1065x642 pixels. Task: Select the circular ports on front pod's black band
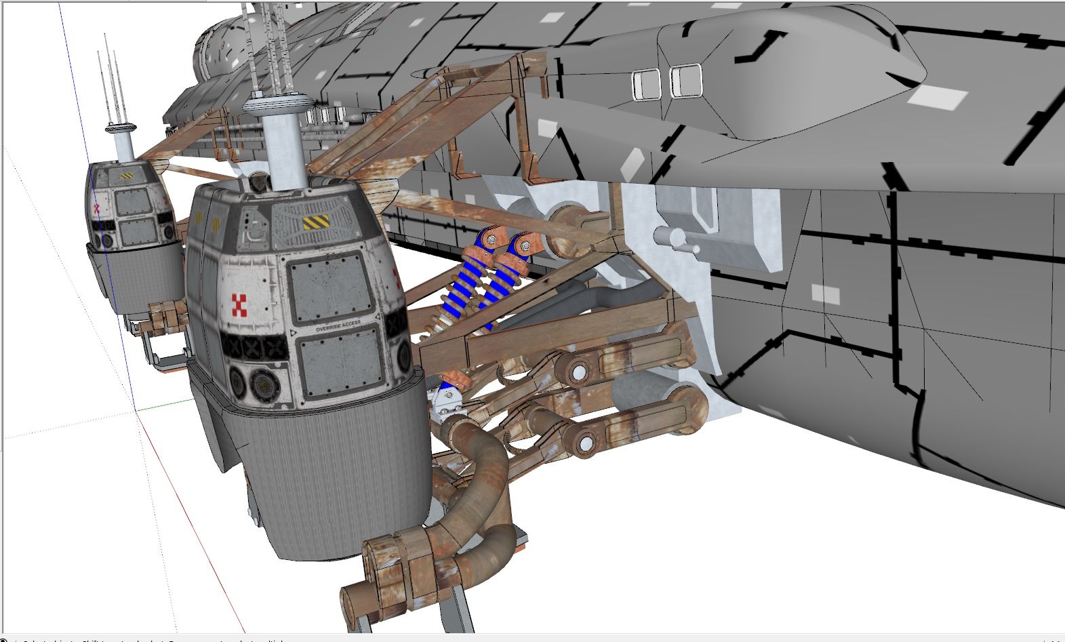(x=255, y=385)
